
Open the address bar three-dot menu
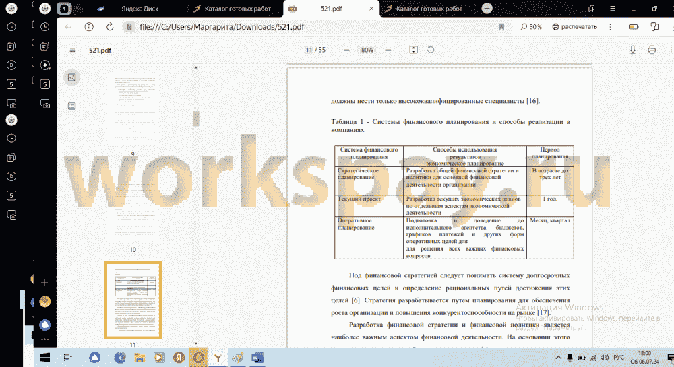pyautogui.click(x=610, y=27)
